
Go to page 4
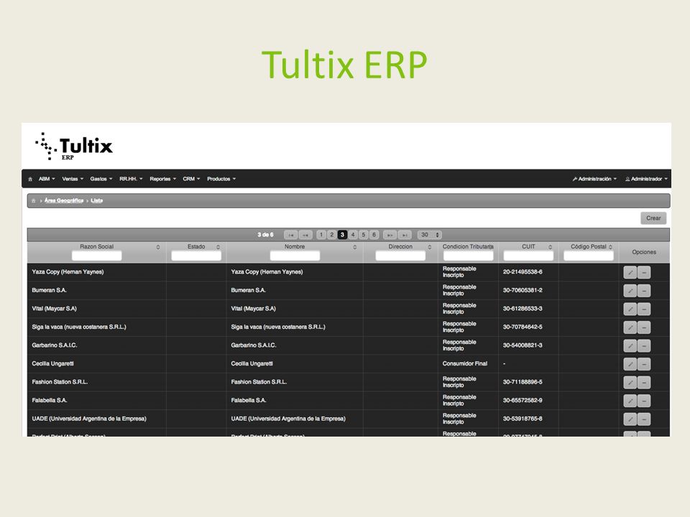click(353, 235)
